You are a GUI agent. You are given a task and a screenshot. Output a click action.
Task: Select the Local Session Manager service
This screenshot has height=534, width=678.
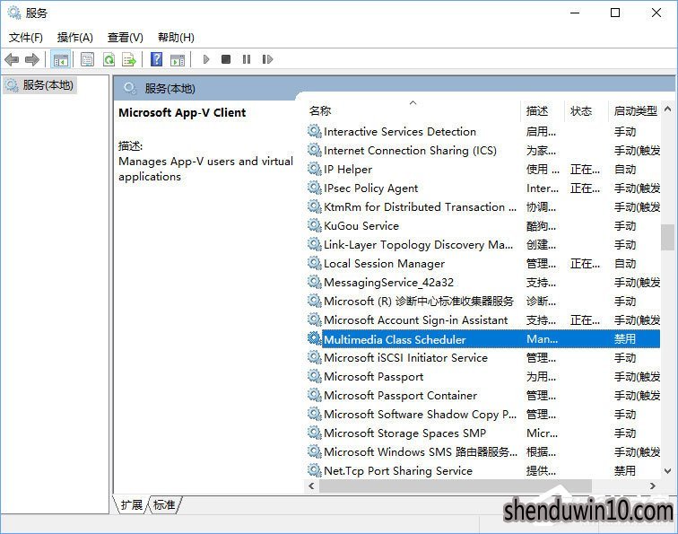point(483,264)
